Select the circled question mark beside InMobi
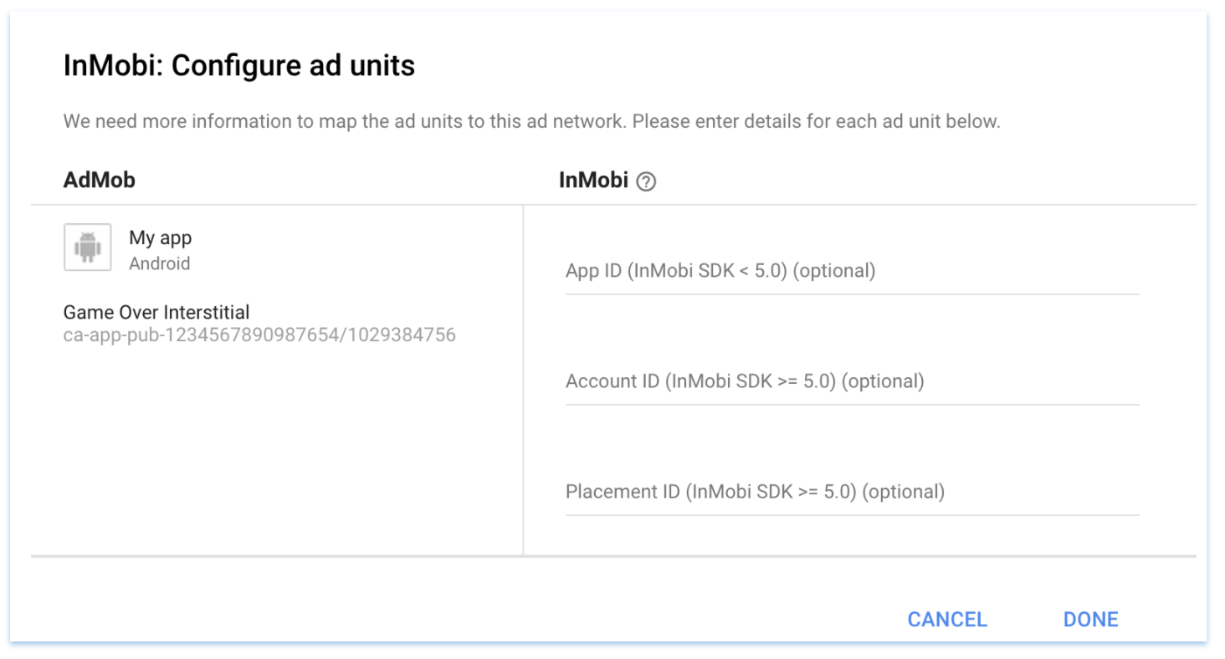Image resolution: width=1225 pixels, height=659 pixels. click(646, 181)
